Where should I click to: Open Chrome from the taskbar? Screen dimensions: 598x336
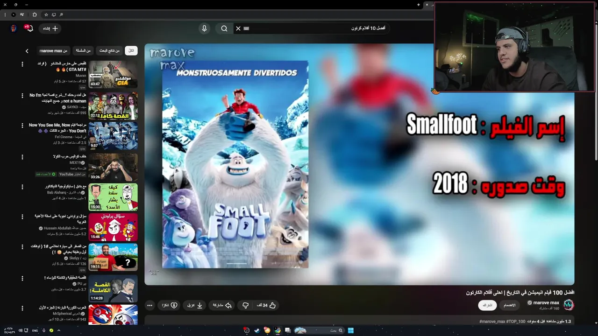point(278,330)
